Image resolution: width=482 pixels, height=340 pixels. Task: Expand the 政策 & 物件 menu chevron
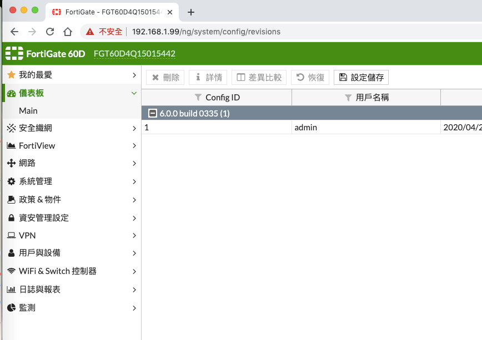tap(134, 200)
